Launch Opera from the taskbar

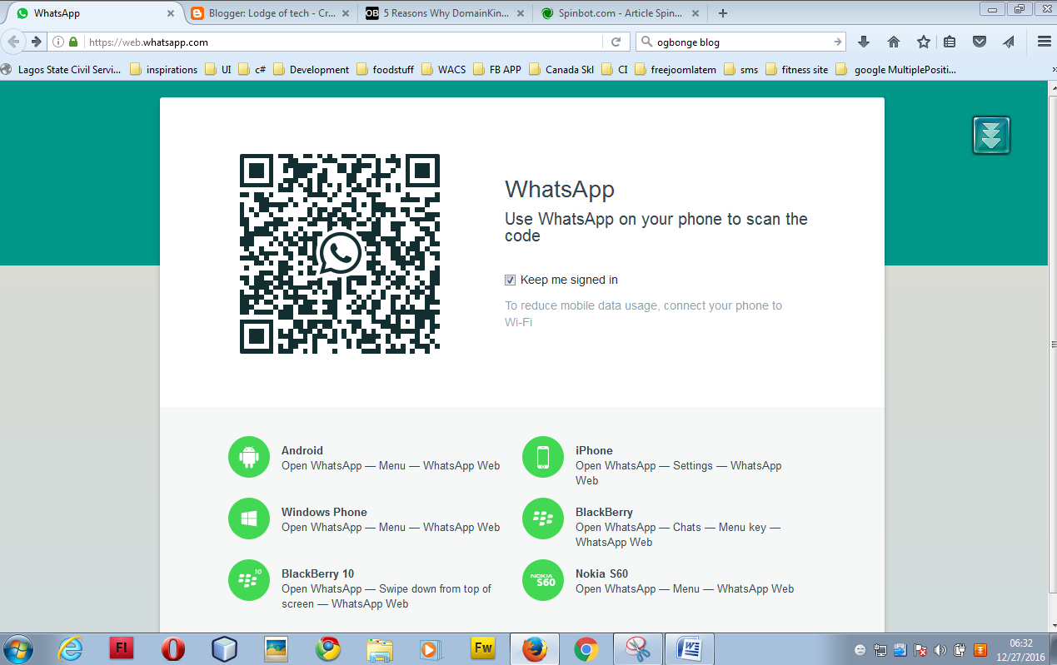pos(173,648)
